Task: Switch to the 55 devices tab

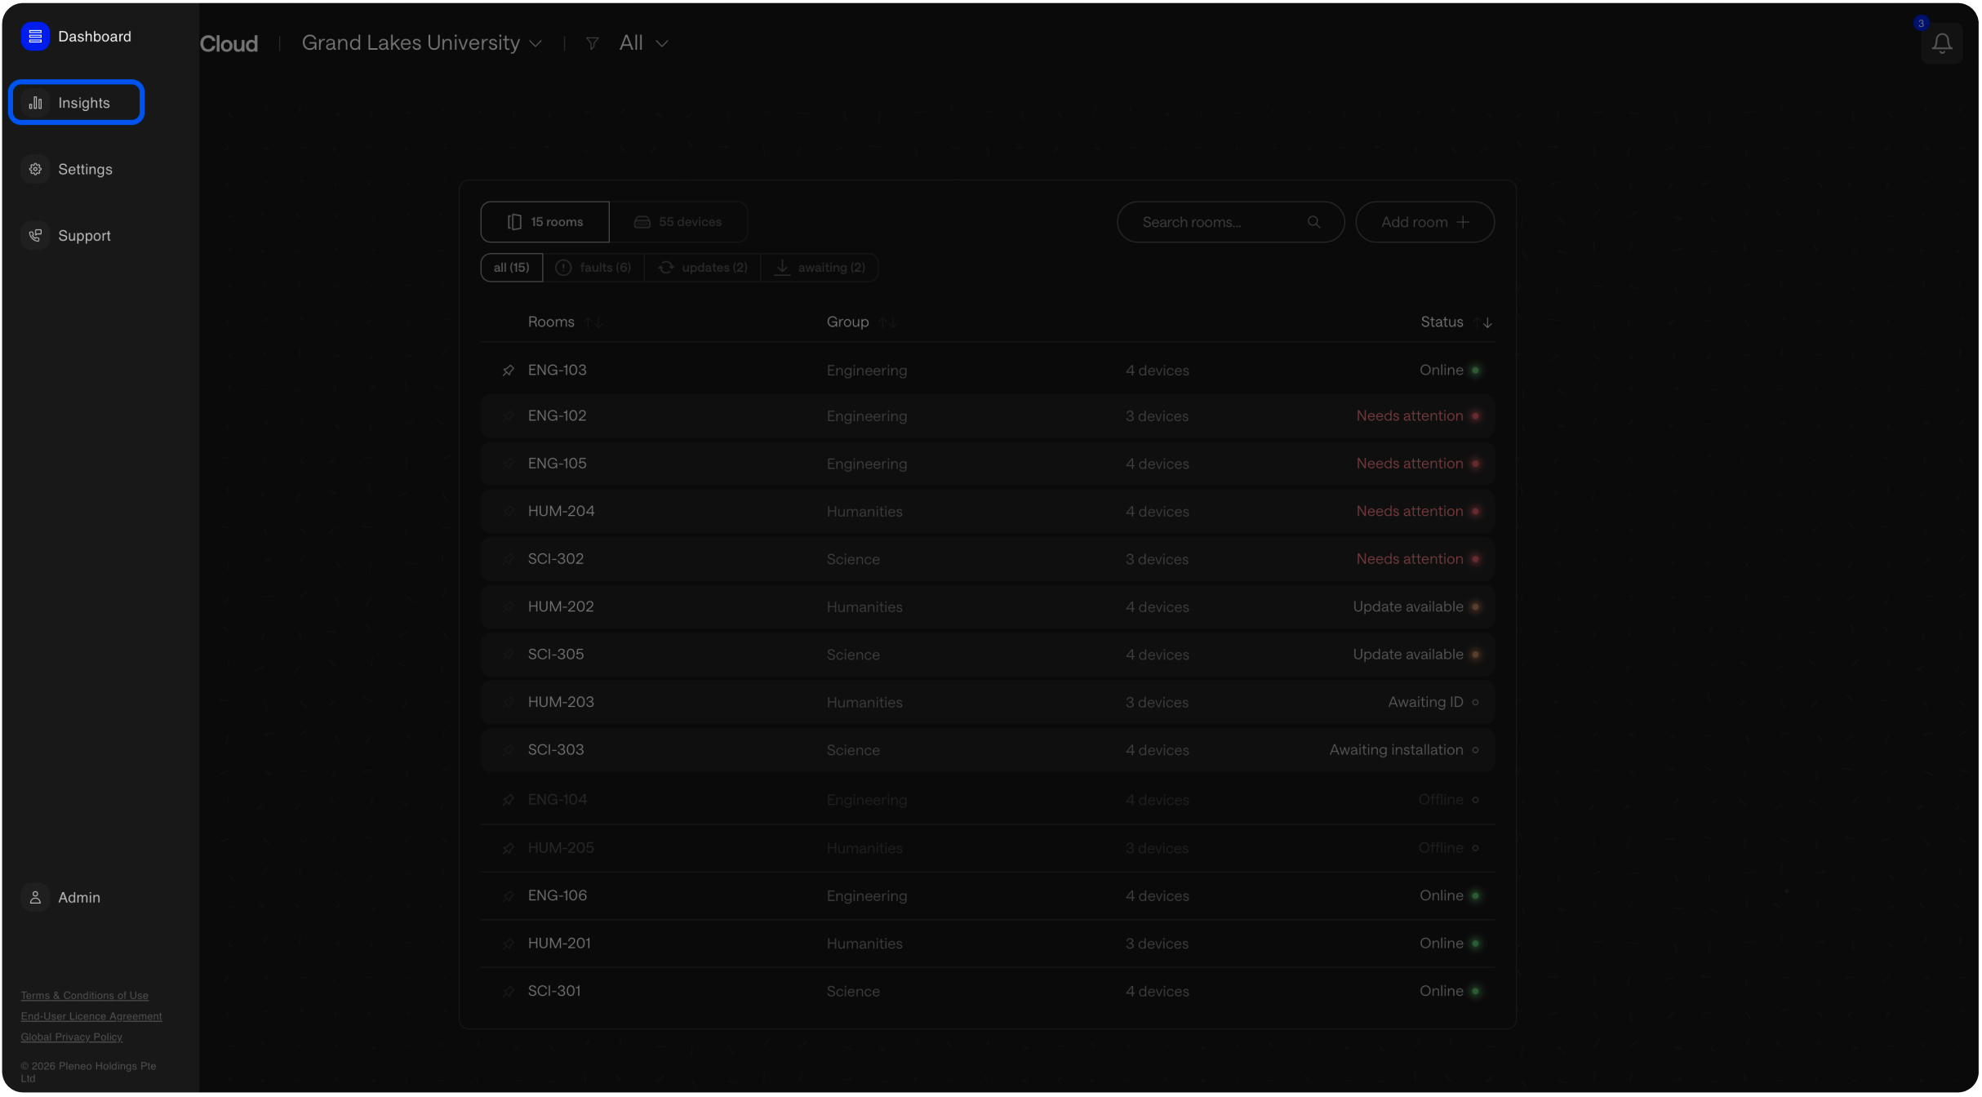Action: coord(678,222)
